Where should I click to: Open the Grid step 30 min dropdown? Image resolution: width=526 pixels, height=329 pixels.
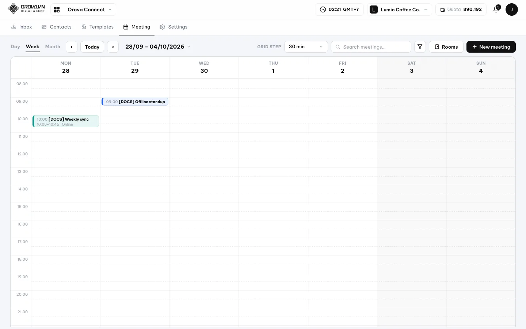306,47
